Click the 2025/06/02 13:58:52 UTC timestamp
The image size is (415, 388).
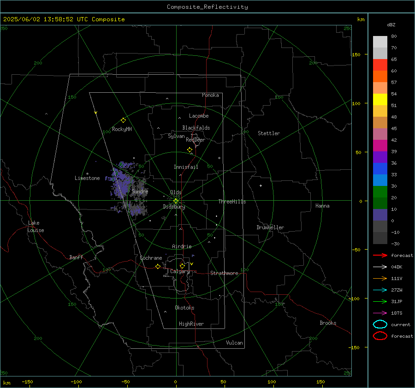coord(64,19)
